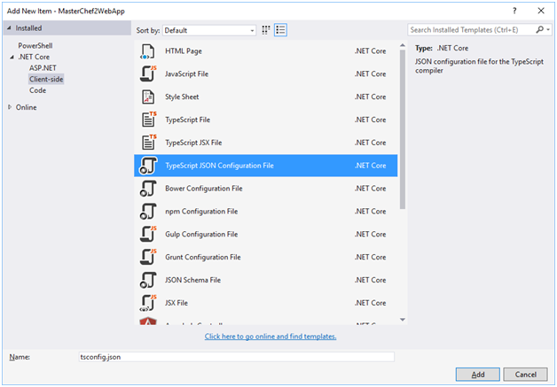557x387 pixels.
Task: Open the Sort by Default dropdown
Action: point(209,30)
